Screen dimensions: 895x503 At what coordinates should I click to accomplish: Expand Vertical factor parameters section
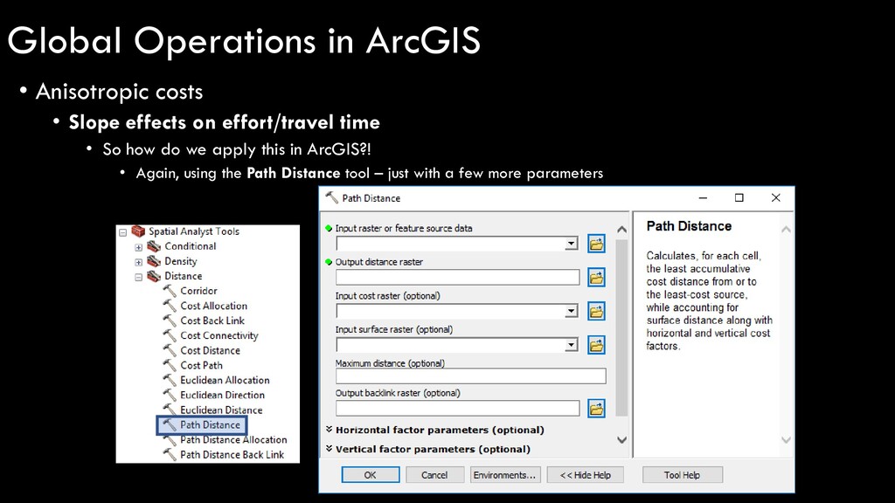click(x=330, y=449)
